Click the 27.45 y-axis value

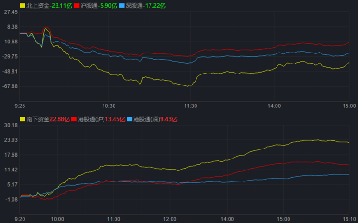click(11, 12)
